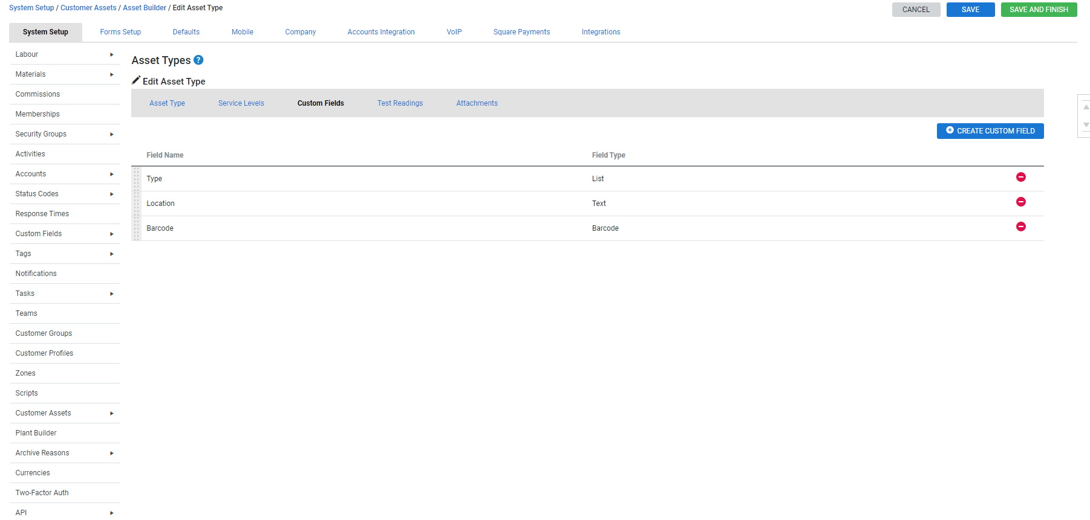
Task: Click the up arrow on right-edge panel
Action: 1086,107
